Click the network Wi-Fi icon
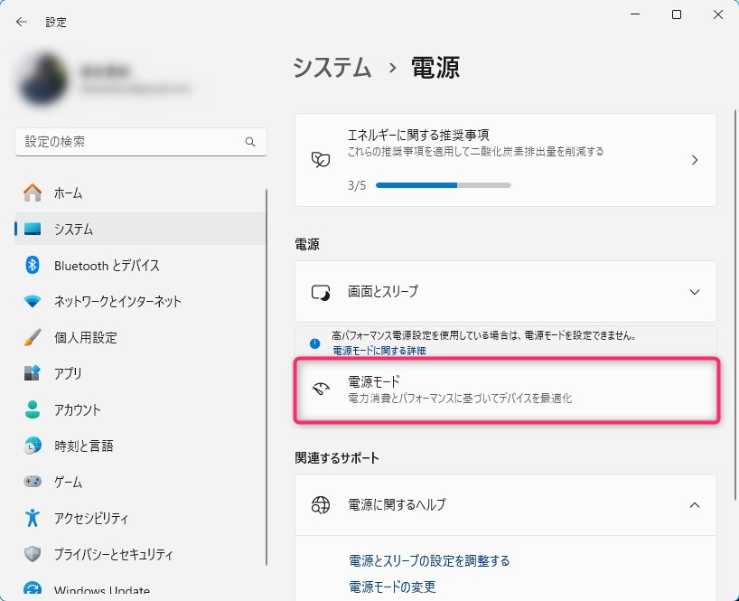 [x=33, y=301]
